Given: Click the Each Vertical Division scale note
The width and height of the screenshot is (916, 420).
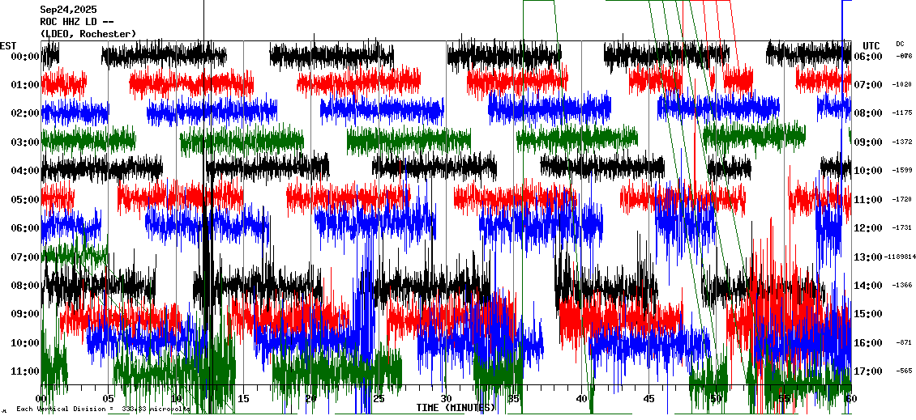Looking at the screenshot, I should [101, 409].
